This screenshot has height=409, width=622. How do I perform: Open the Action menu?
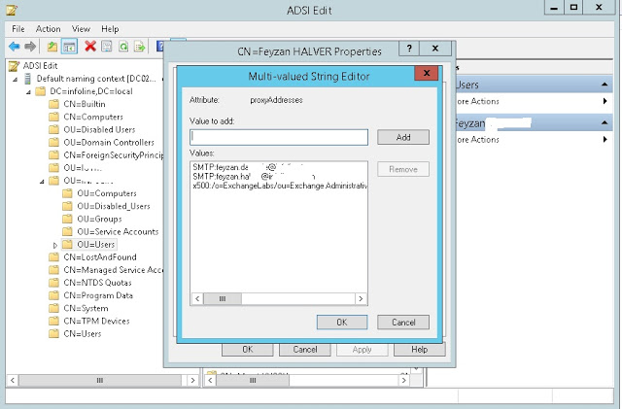click(x=49, y=29)
